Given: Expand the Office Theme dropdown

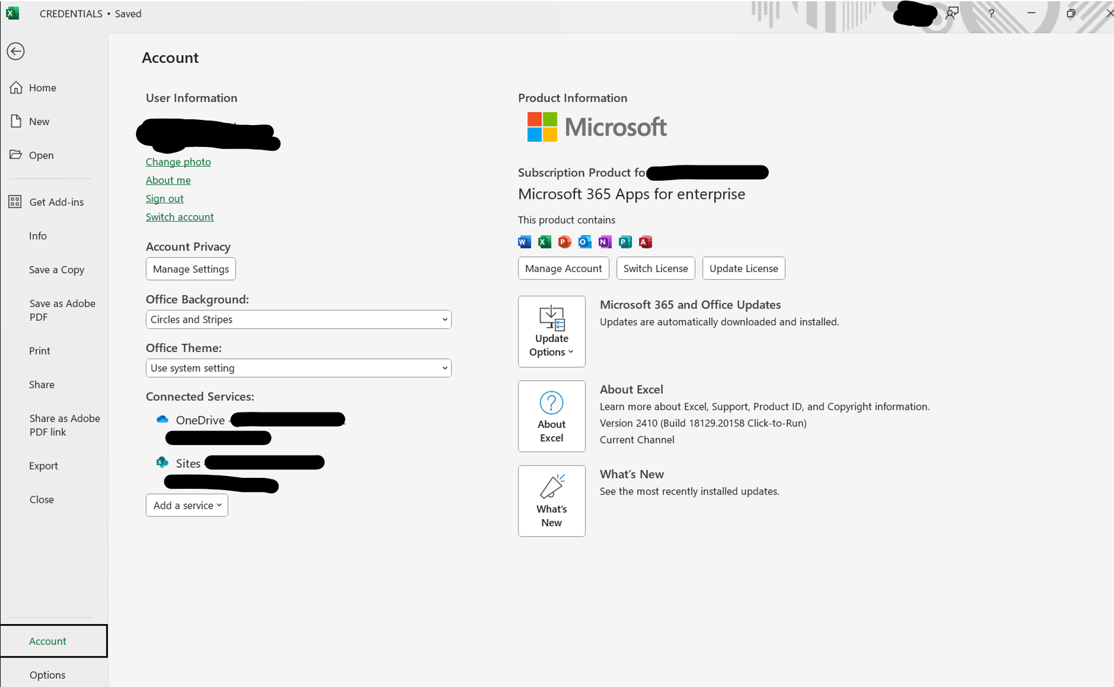Looking at the screenshot, I should [298, 368].
